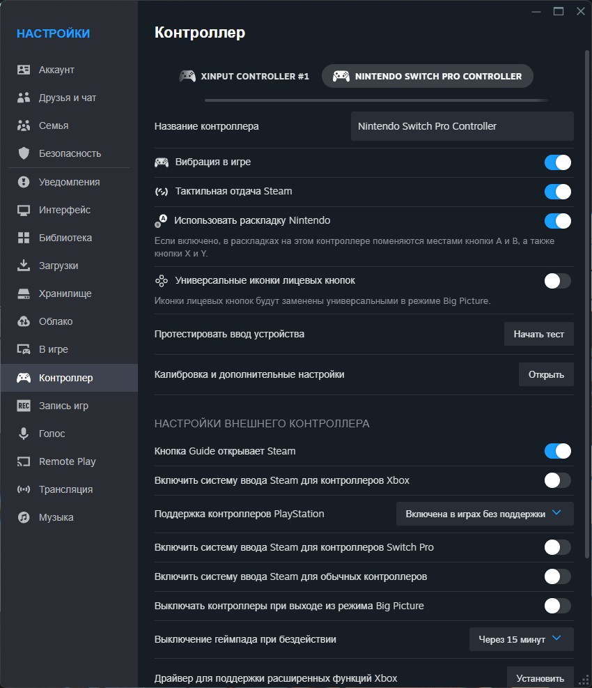
Task: Click the Interface monitor icon
Action: pos(24,210)
